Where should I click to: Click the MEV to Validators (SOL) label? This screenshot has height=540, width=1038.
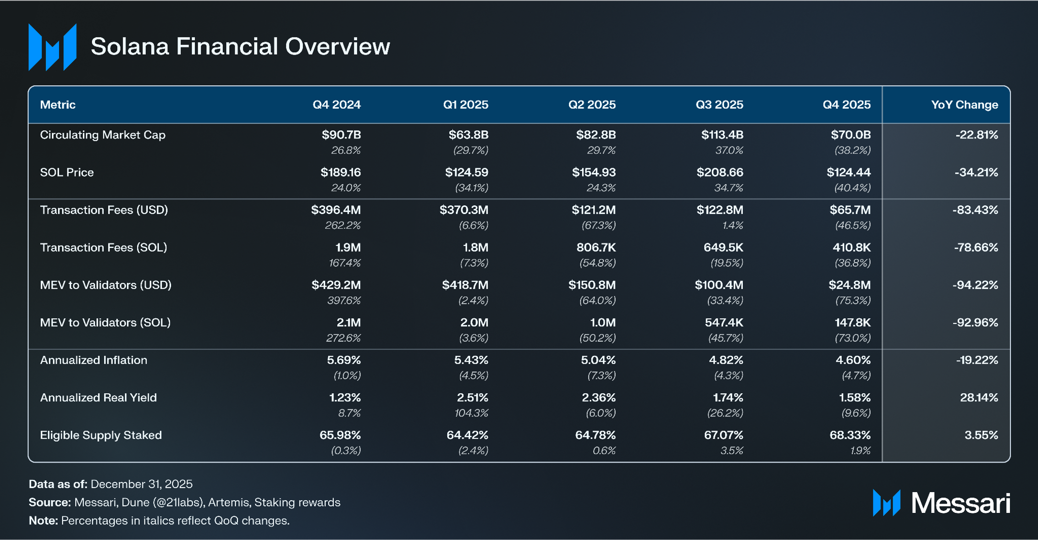105,323
